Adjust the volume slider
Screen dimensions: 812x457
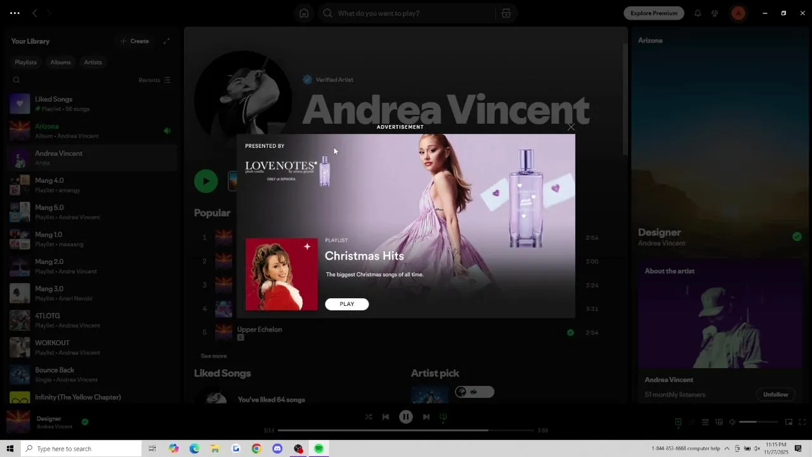pyautogui.click(x=759, y=422)
